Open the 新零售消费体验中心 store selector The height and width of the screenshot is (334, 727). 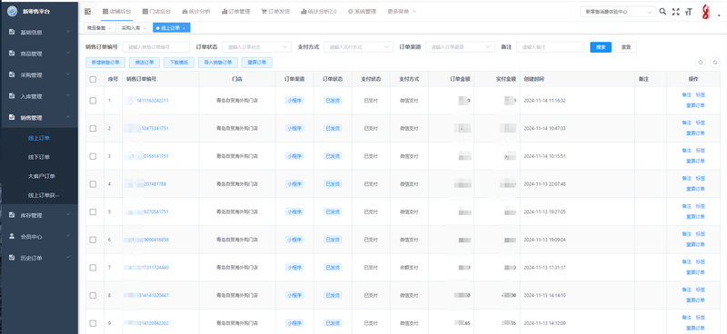(x=618, y=12)
